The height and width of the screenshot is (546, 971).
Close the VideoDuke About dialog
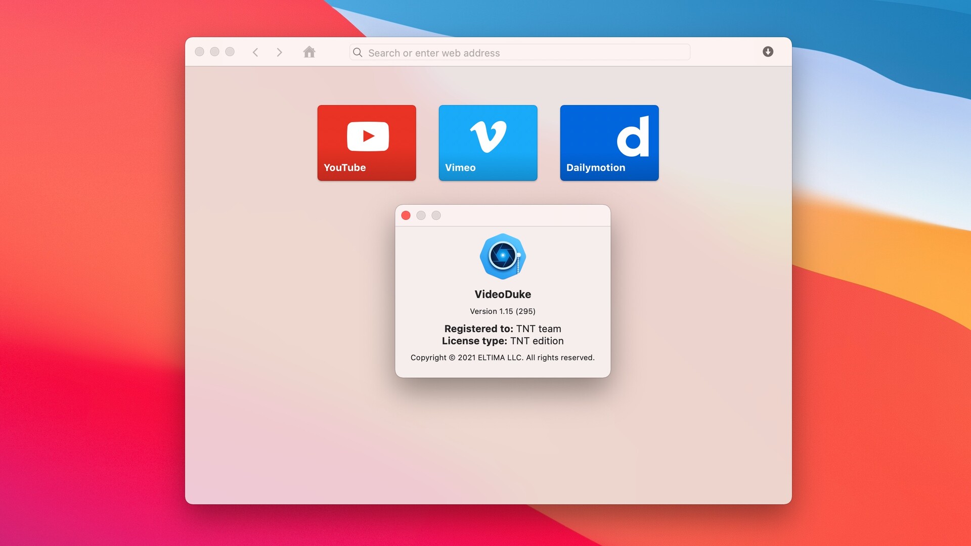(x=406, y=215)
